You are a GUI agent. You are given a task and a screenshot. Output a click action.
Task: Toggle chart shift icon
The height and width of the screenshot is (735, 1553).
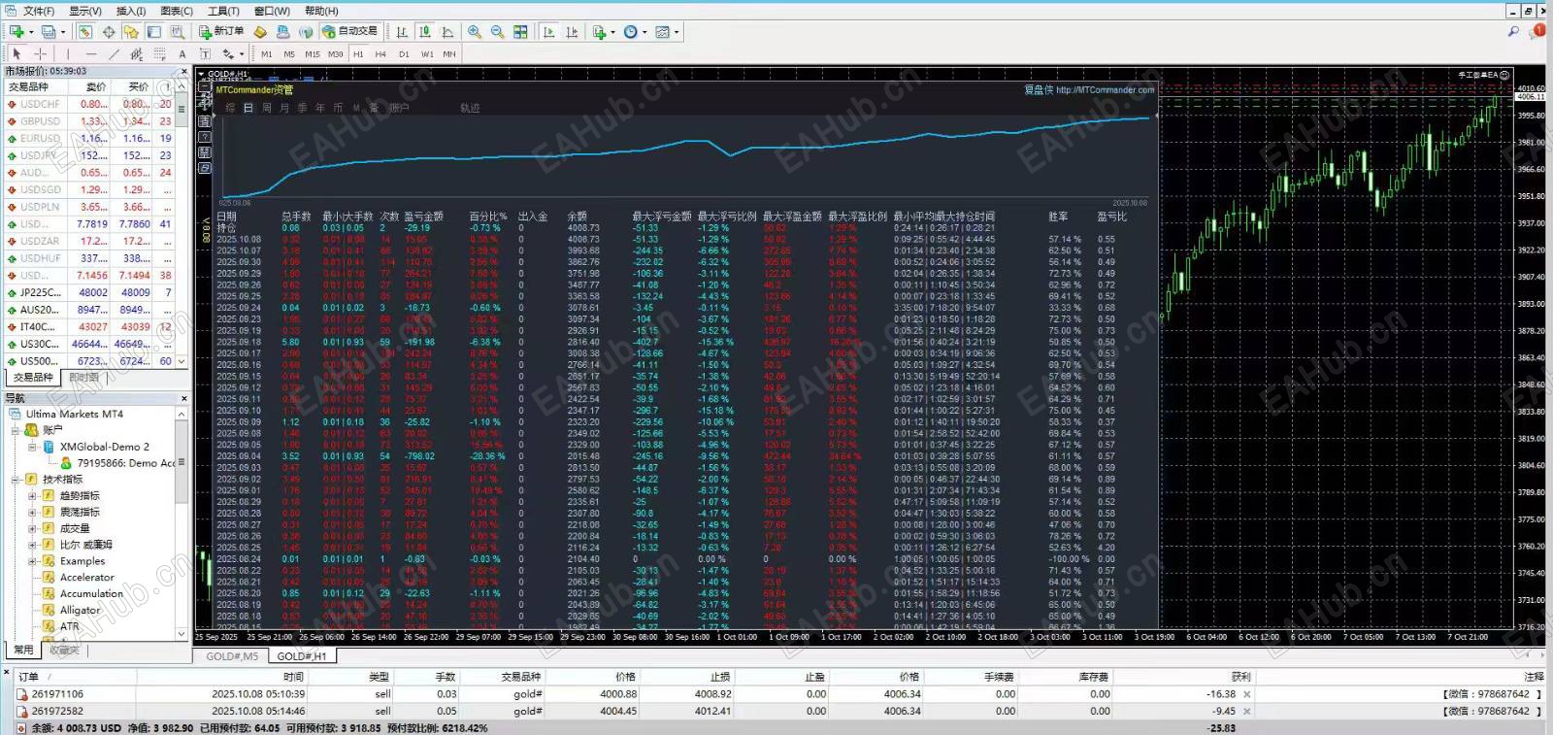[572, 32]
